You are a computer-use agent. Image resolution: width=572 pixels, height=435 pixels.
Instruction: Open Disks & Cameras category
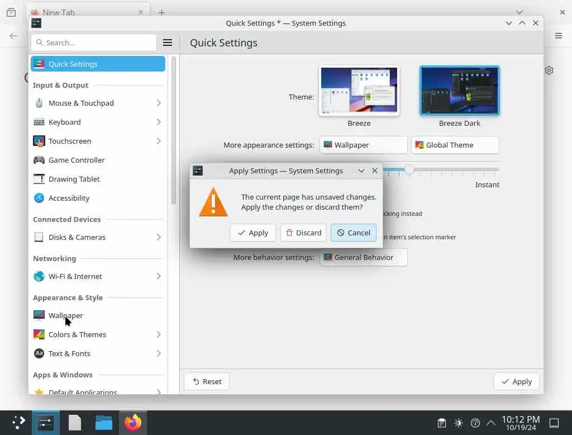click(98, 237)
